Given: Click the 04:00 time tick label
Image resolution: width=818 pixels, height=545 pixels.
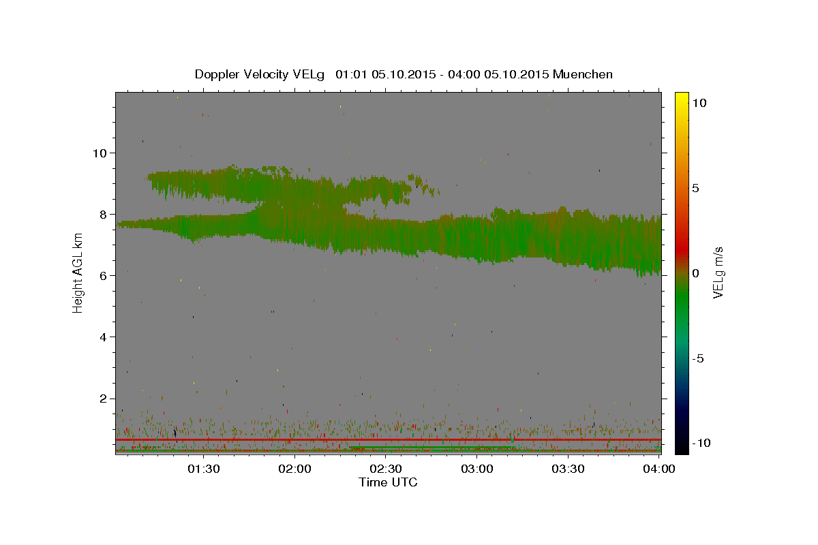Looking at the screenshot, I should pos(658,469).
